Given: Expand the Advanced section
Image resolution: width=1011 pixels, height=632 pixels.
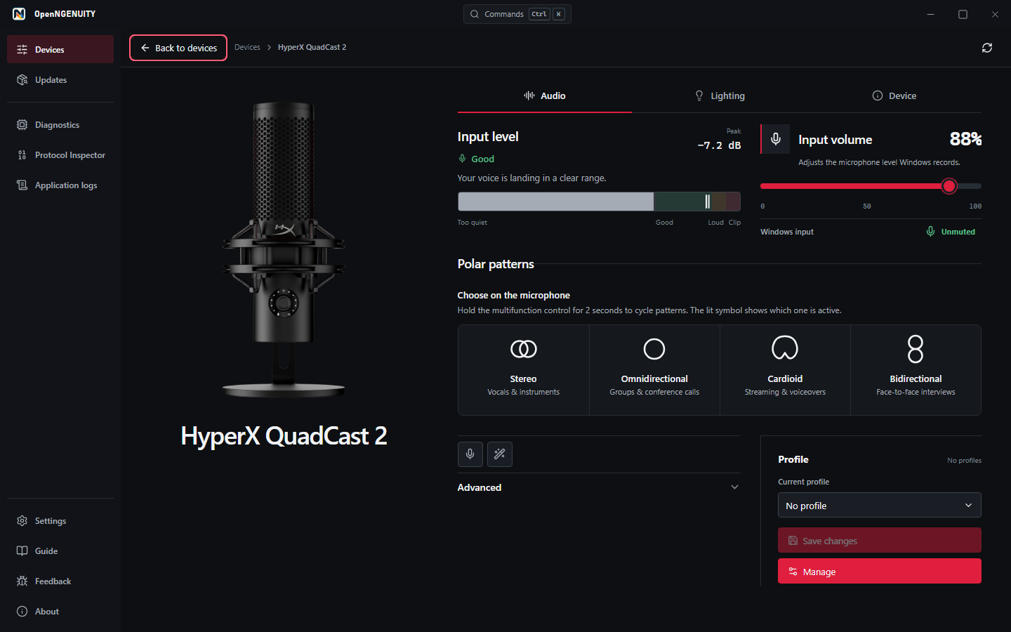Looking at the screenshot, I should coord(599,487).
